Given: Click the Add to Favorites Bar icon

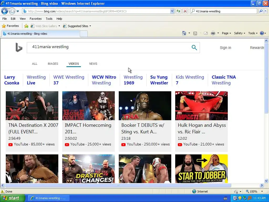Looking at the screenshot, I should [26, 26].
